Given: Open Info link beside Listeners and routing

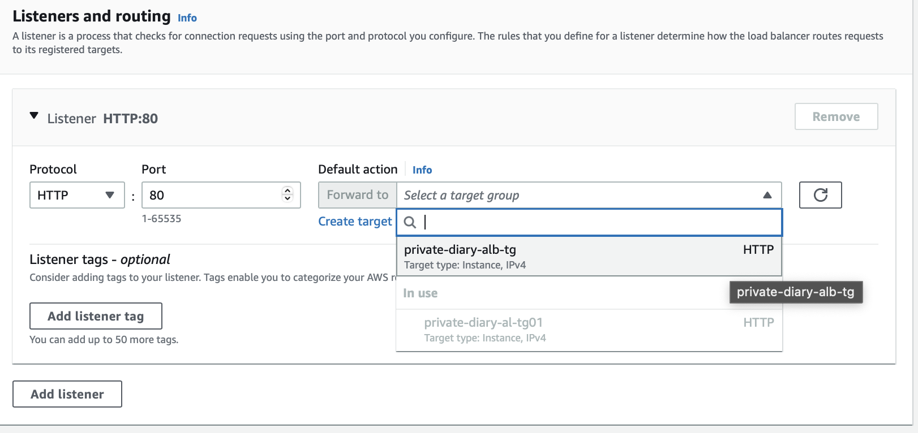Looking at the screenshot, I should [x=187, y=18].
